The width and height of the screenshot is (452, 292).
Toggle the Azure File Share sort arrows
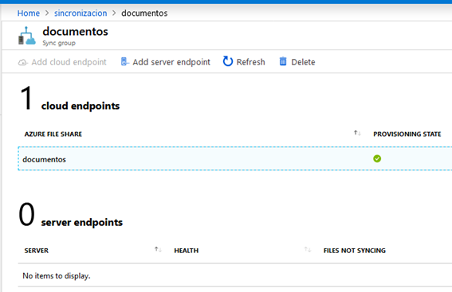[x=357, y=133]
